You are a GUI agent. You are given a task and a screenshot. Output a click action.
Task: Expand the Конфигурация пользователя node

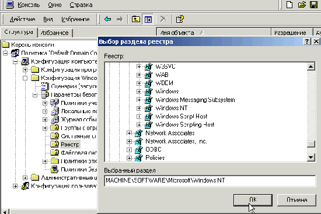pyautogui.click(x=15, y=186)
